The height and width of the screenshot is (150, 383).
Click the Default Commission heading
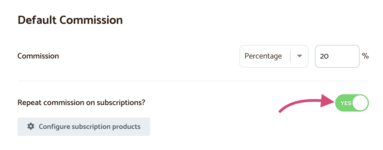tap(70, 20)
